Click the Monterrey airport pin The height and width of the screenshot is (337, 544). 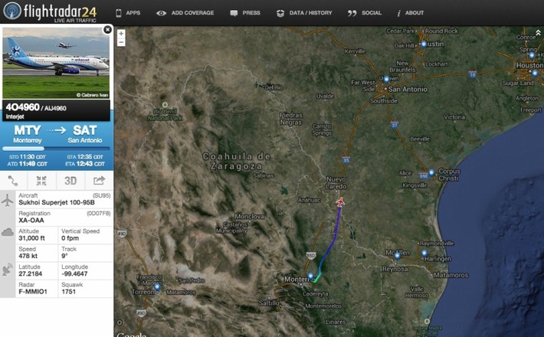click(310, 276)
